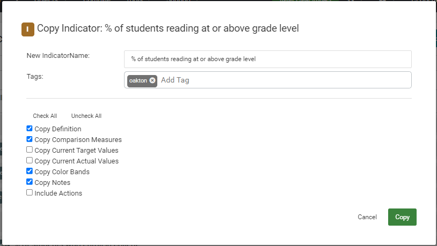Click the horizontal divider below Tags field

point(219,98)
